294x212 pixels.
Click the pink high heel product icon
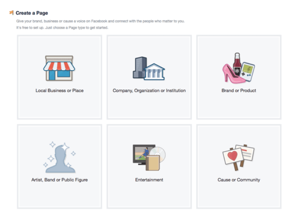click(x=233, y=74)
